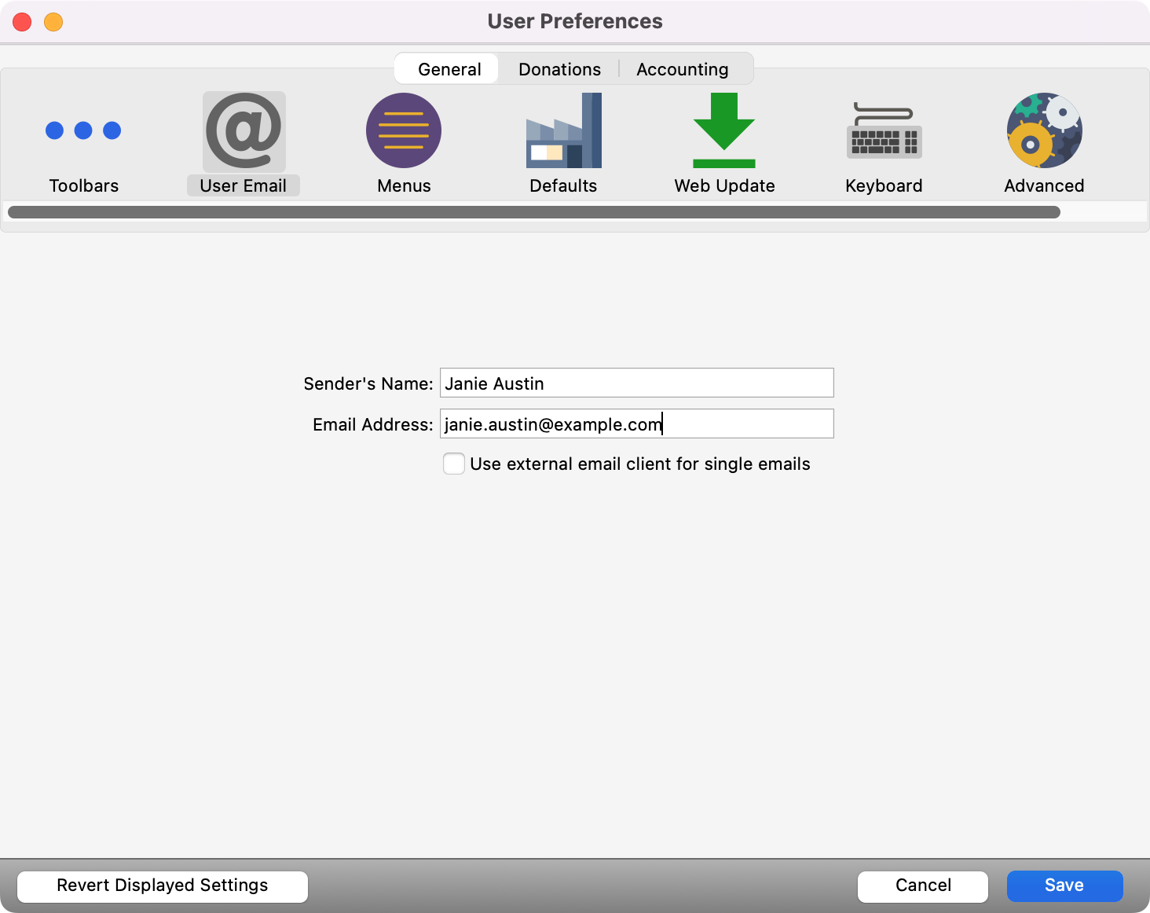Close the User Preferences window
Viewport: 1150px width, 913px height.
point(22,22)
